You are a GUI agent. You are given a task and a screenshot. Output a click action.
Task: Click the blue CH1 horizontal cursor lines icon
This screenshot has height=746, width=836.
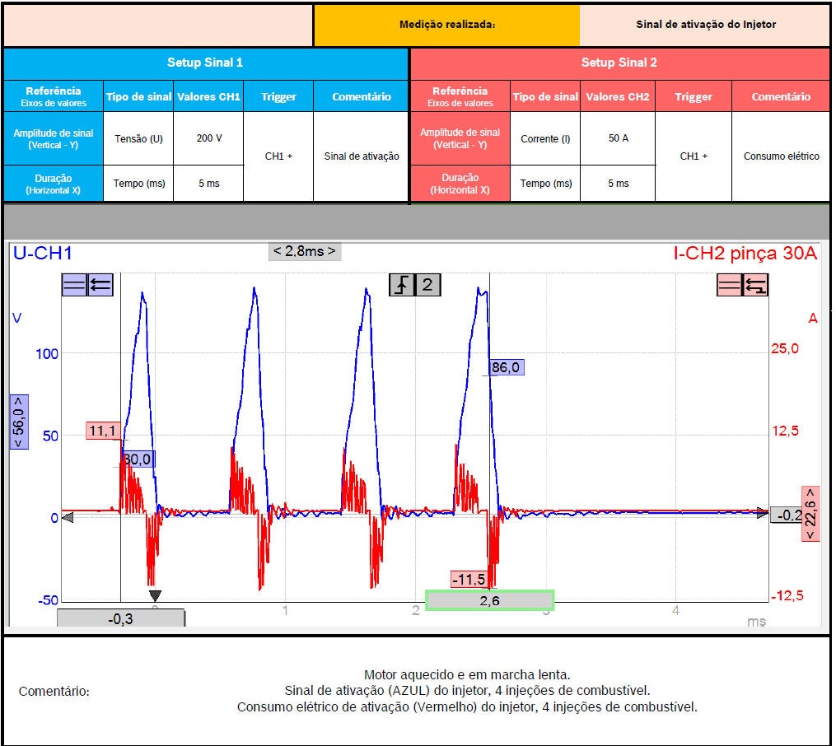(74, 285)
